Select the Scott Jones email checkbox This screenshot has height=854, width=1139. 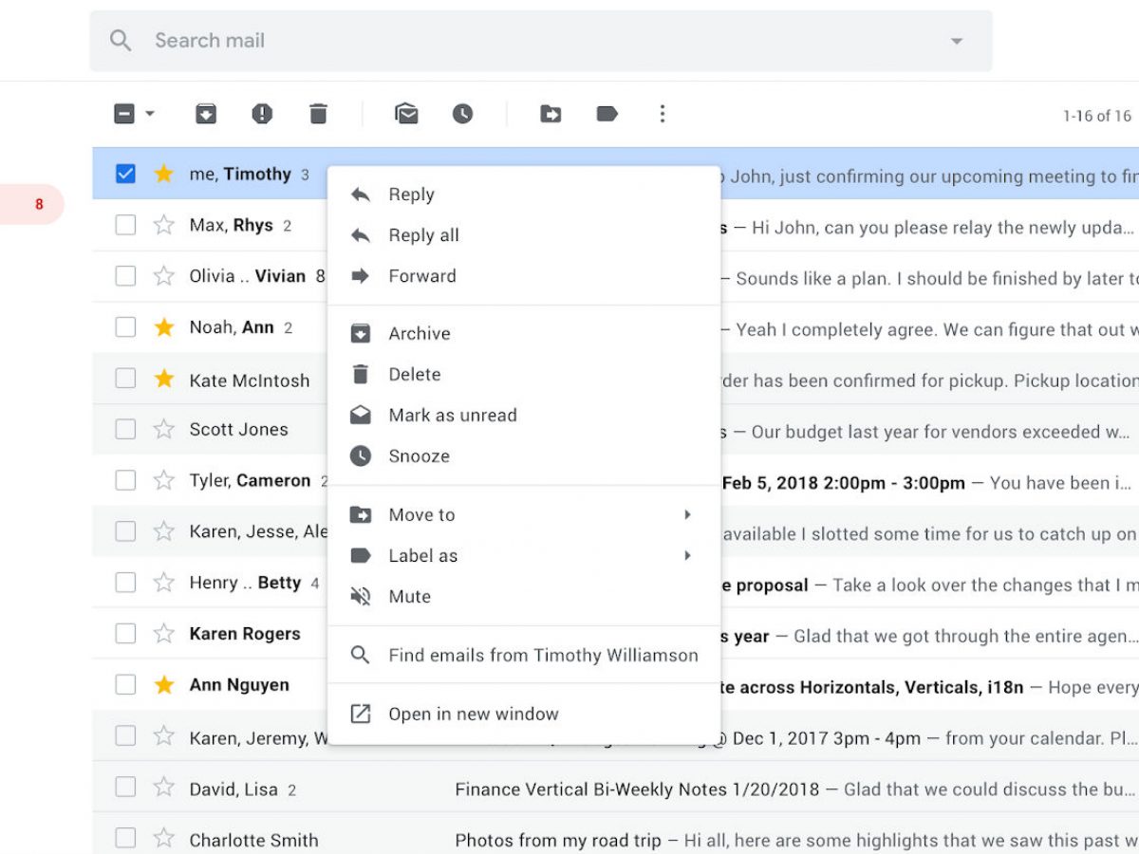(125, 430)
